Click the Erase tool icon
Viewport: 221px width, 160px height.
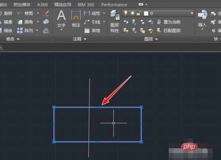pyautogui.click(x=46, y=13)
